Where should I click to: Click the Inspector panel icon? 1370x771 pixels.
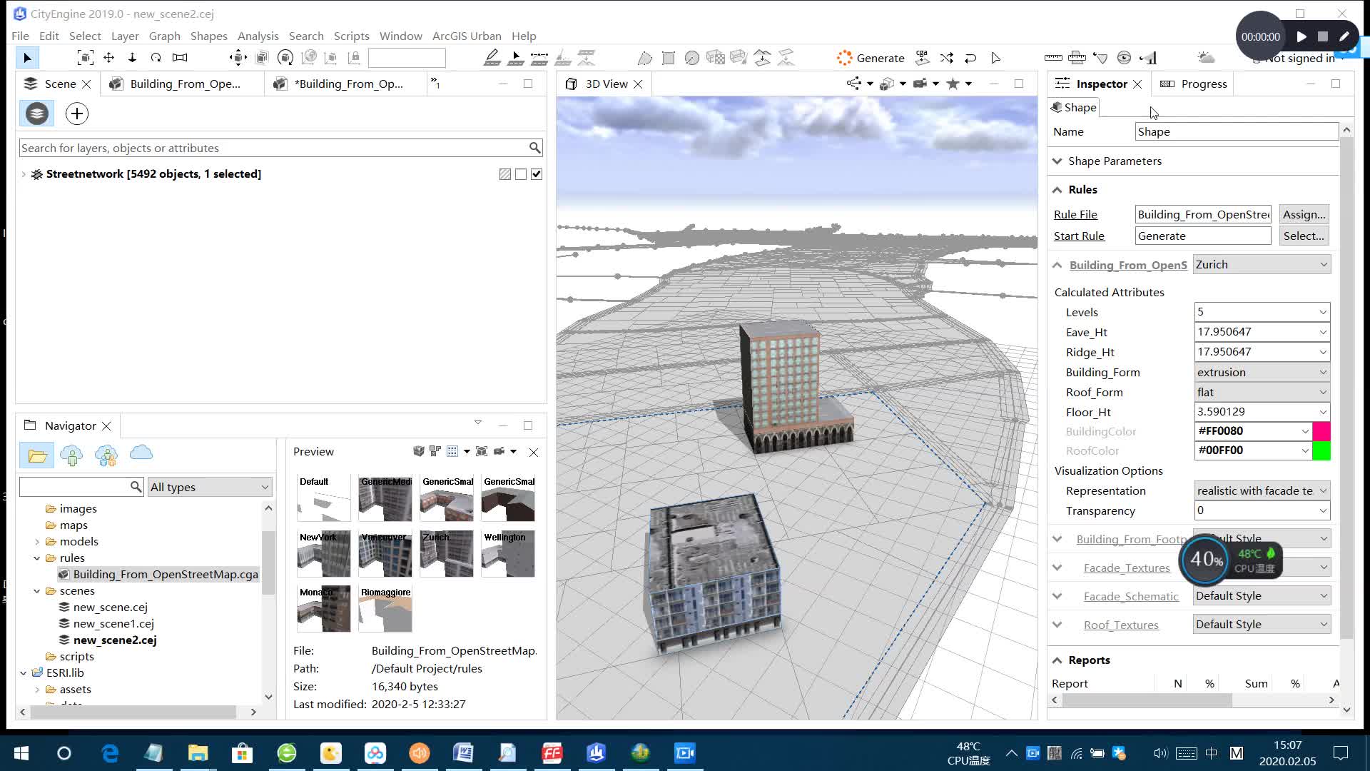tap(1062, 84)
